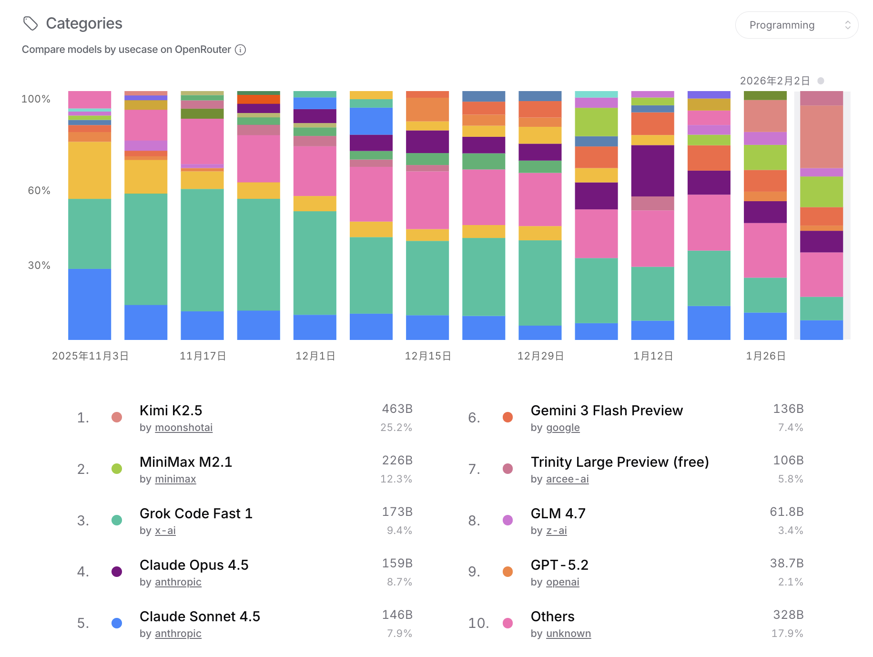
Task: Click the MiniMax M2.1 green legend dot
Action: [117, 469]
